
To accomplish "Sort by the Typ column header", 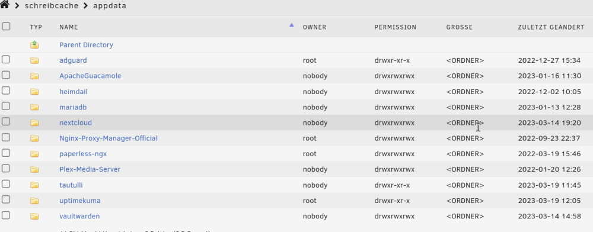I will 36,27.
